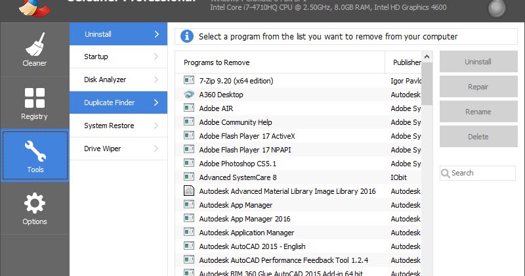Image resolution: width=525 pixels, height=276 pixels.
Task: Click the Autodesk App Manager 2016 icon
Action: coord(189,218)
